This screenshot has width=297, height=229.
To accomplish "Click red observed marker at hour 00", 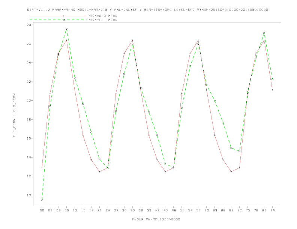I will click(x=42, y=168).
